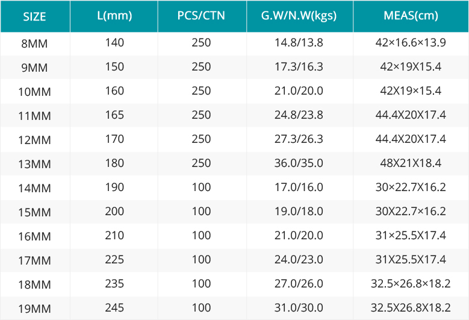This screenshot has width=469, height=320.
Task: Click the SIZE column header
Action: [35, 16]
